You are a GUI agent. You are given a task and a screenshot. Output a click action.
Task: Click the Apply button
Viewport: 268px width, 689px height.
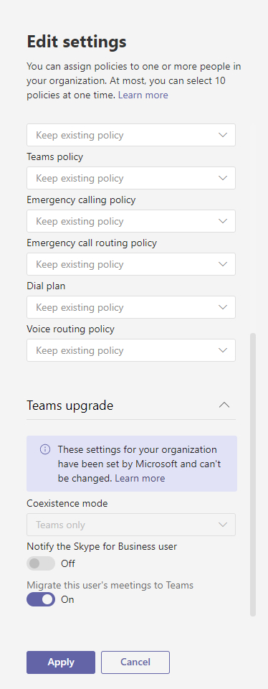coord(61,662)
